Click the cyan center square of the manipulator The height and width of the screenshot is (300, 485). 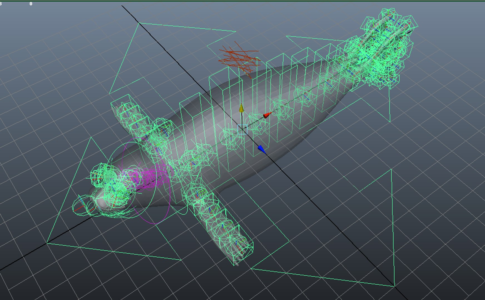coord(242,129)
